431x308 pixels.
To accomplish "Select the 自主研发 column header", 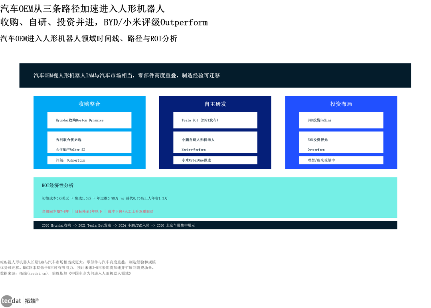I will pos(215,104).
